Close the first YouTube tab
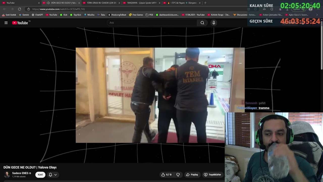Viewport: 323px width, 182px height. point(39,3)
